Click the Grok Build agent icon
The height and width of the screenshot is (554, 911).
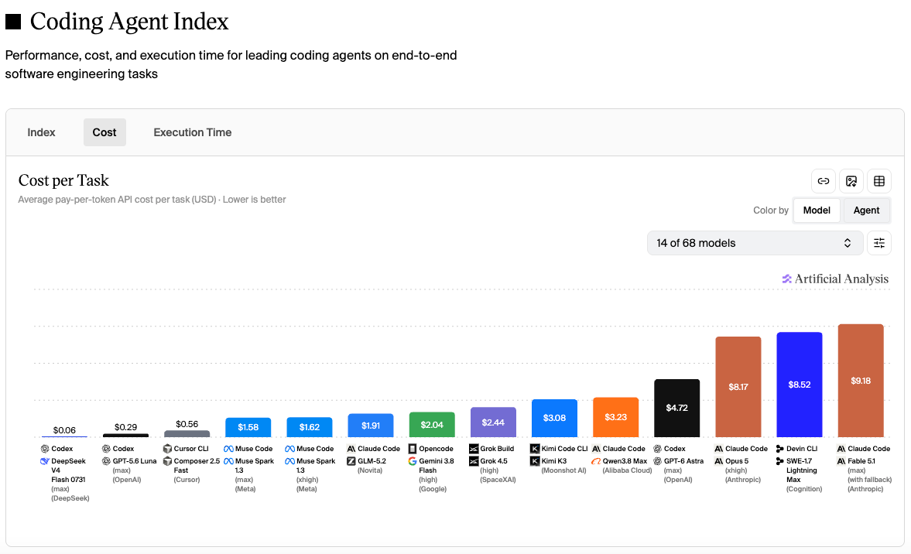474,449
